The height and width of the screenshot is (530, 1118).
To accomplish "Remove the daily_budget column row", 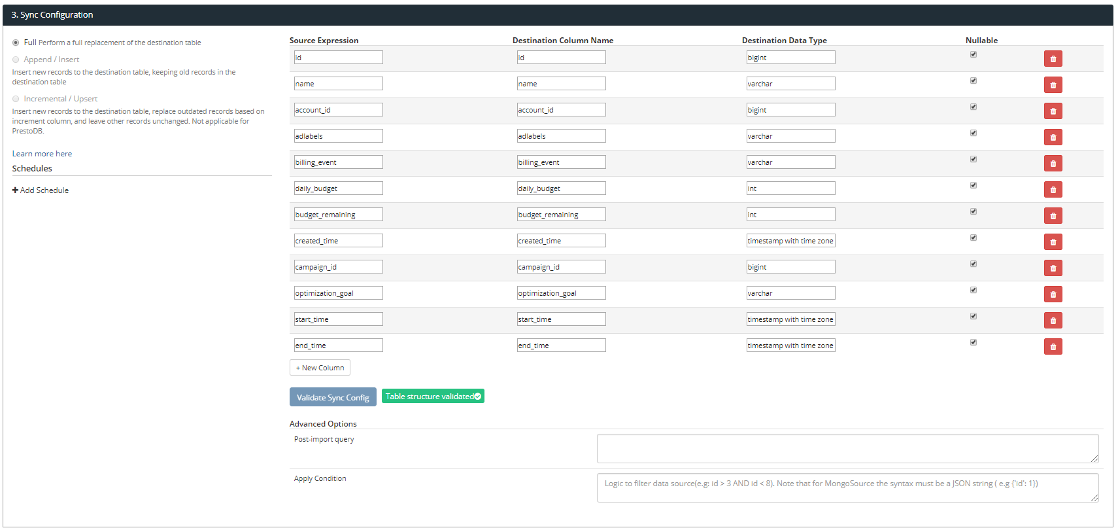I will (x=1053, y=190).
